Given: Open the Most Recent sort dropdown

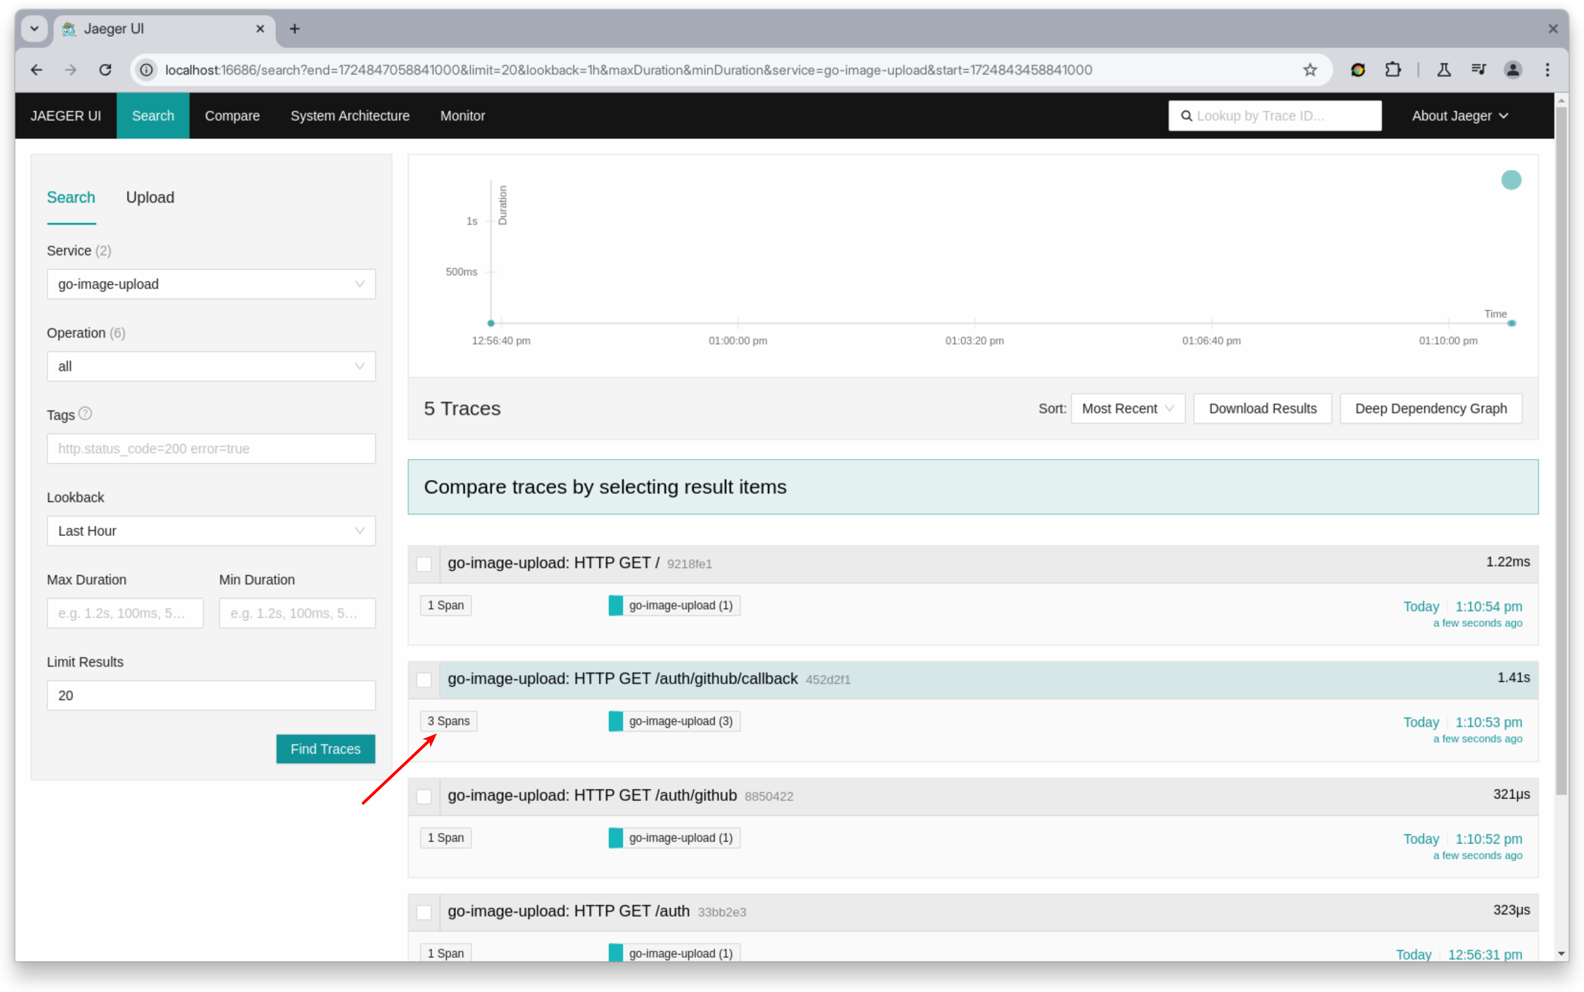Looking at the screenshot, I should [1127, 408].
